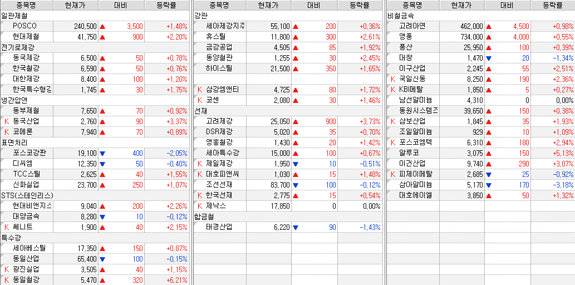
Task: Click the red up arrow in POSCO row
Action: coord(102,27)
